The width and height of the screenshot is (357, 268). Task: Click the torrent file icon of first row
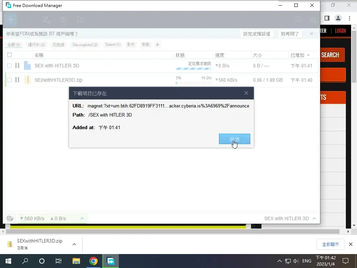[x=27, y=65]
